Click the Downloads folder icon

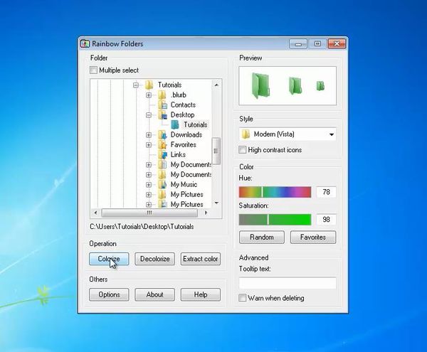pos(162,135)
